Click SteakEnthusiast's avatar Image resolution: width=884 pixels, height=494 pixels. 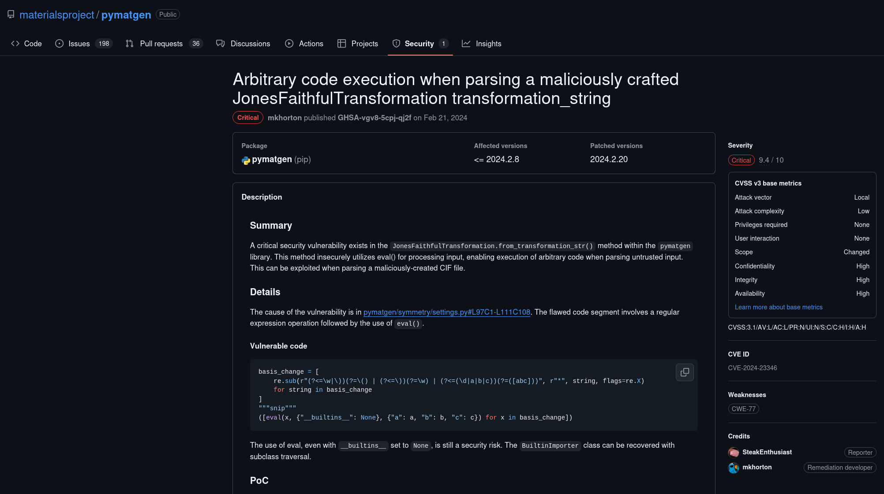pos(734,452)
